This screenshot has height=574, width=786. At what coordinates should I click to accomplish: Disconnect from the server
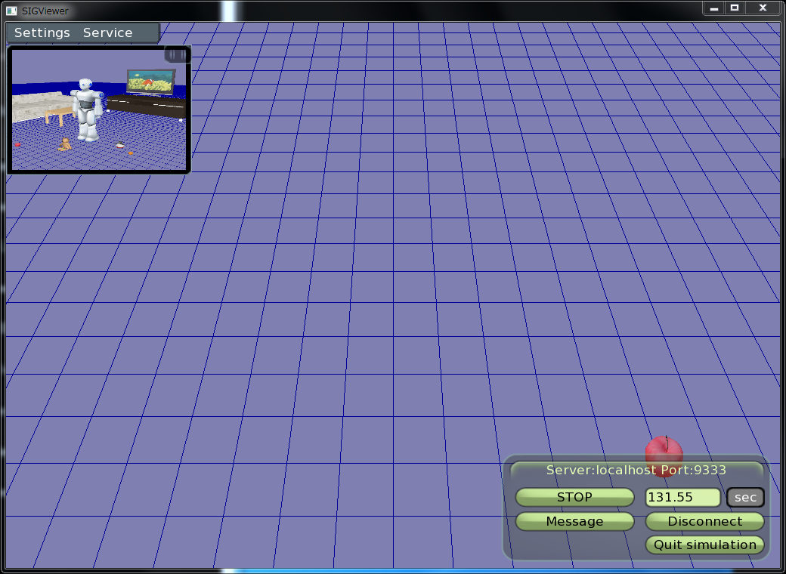[704, 521]
